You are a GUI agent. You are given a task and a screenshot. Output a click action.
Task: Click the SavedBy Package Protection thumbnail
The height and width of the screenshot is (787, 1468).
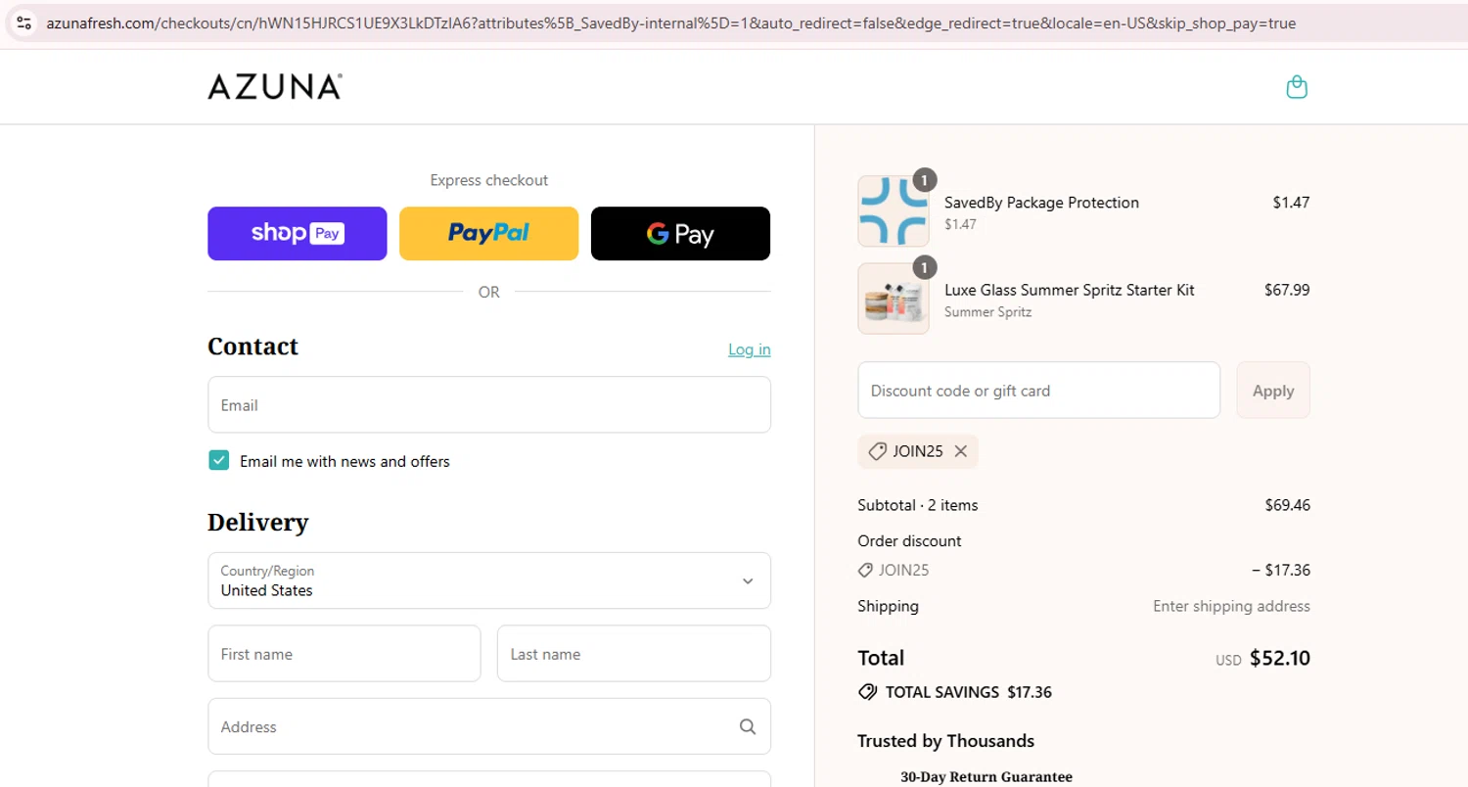pos(894,211)
